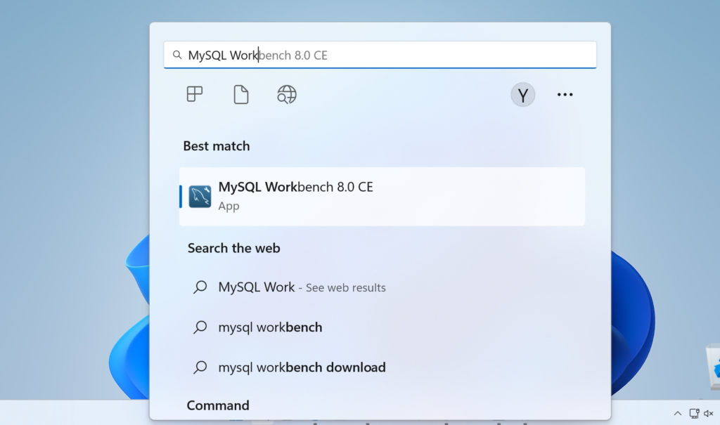Click the network icon in the system tray

(694, 413)
